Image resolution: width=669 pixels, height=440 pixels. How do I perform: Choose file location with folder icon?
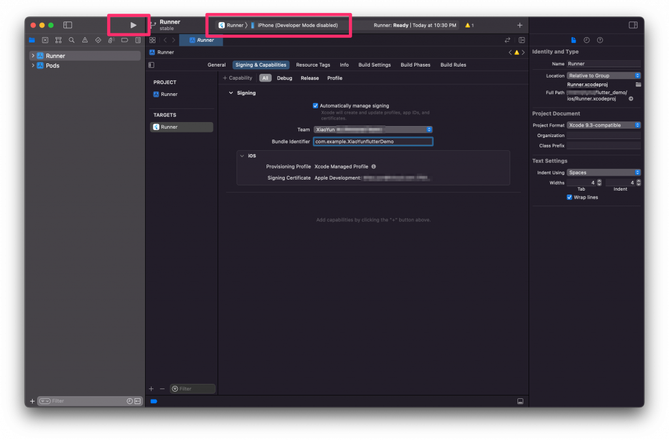(x=638, y=84)
